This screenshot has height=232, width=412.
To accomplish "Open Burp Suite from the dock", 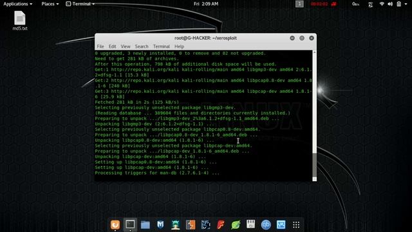I will pyautogui.click(x=191, y=225).
